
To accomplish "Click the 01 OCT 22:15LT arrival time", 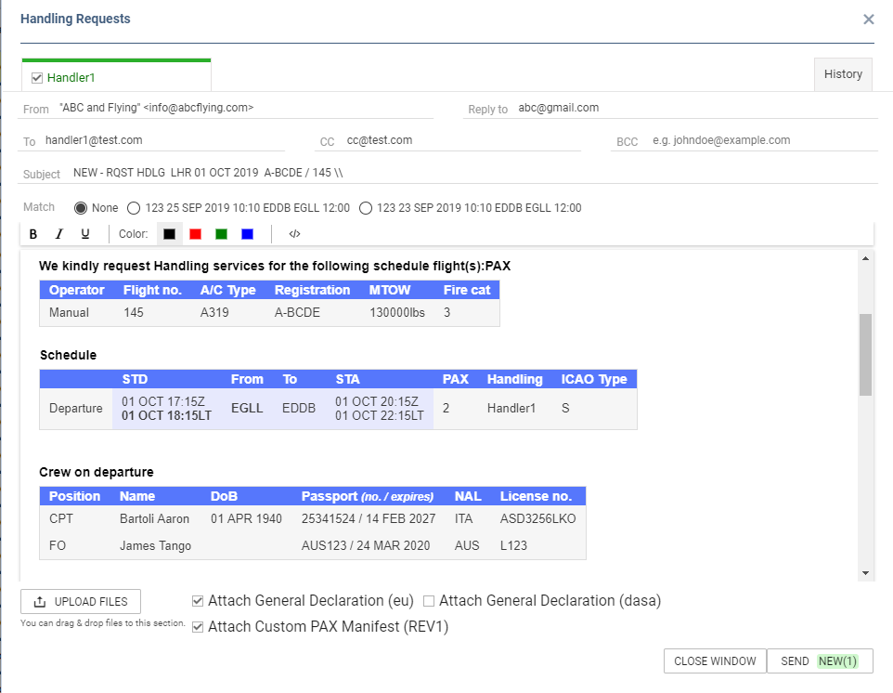I will [x=380, y=416].
